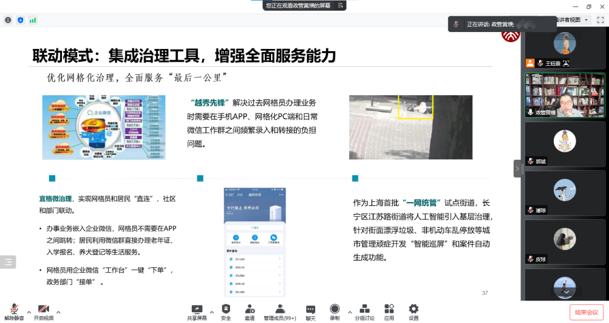The height and width of the screenshot is (323, 609).
Task: Toggle fullscreen mode in top right
Action: click(600, 20)
